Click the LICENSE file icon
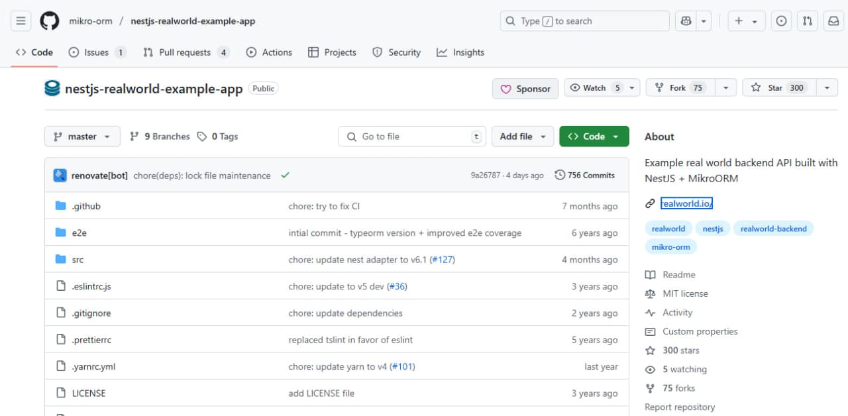Screen dimensions: 848x416 coord(61,393)
